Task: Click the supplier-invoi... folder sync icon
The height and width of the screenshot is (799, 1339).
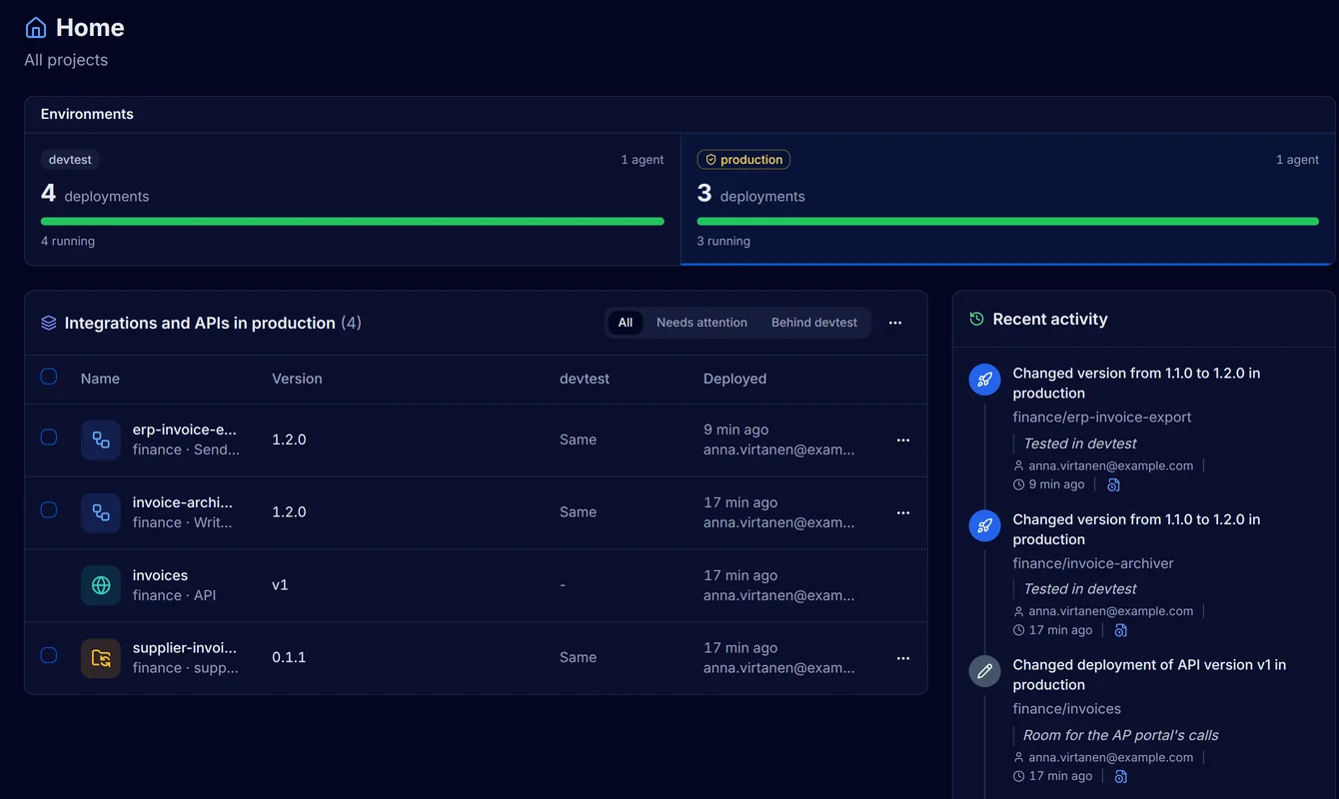Action: [x=101, y=658]
